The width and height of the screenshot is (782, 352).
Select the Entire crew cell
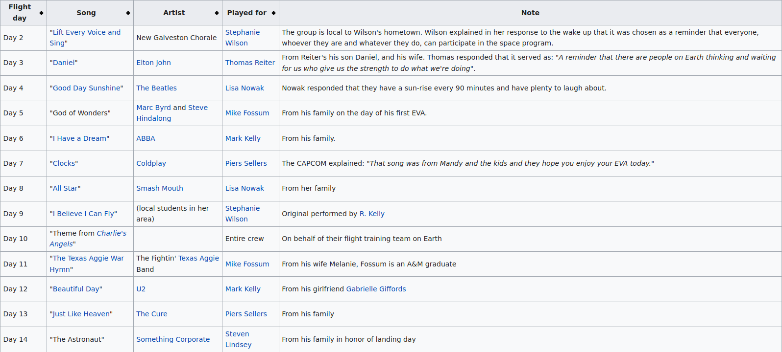click(250, 239)
